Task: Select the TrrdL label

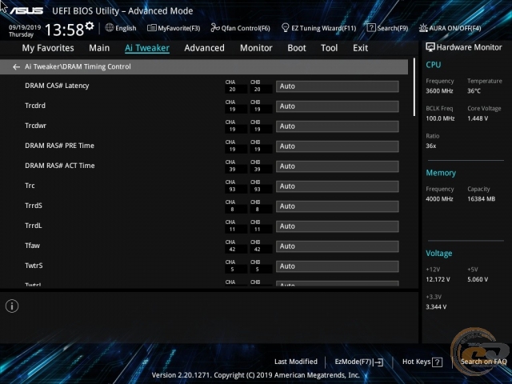Action: (34, 226)
